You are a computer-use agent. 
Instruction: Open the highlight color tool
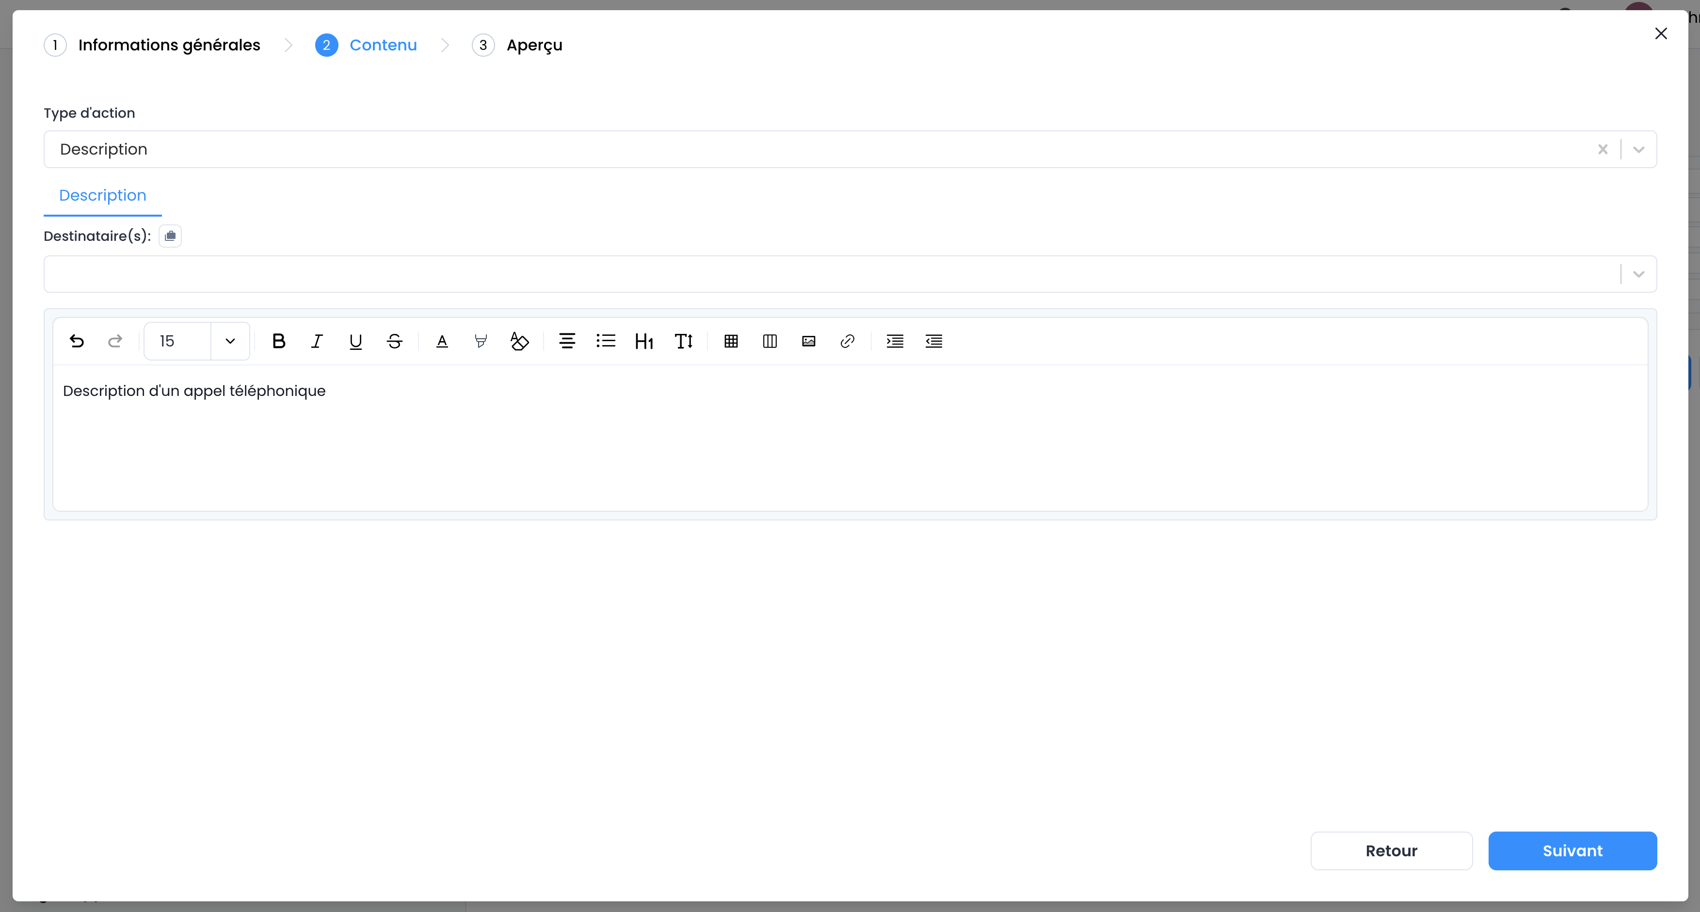[x=481, y=341]
